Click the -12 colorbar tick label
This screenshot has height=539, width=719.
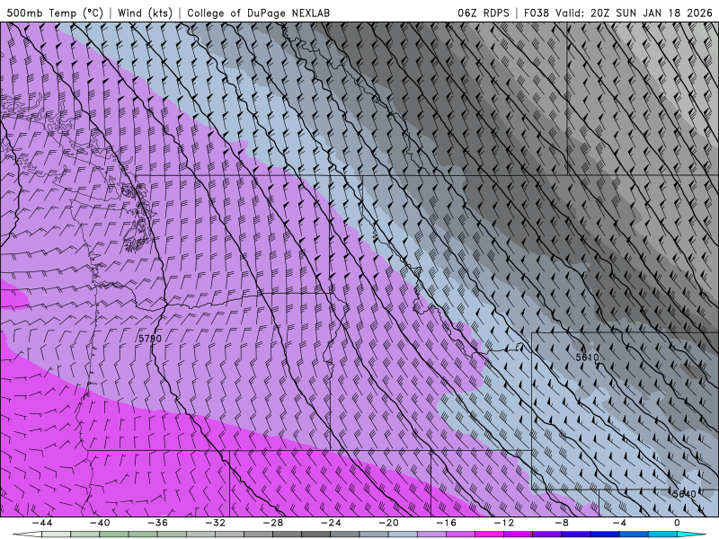pos(504,523)
